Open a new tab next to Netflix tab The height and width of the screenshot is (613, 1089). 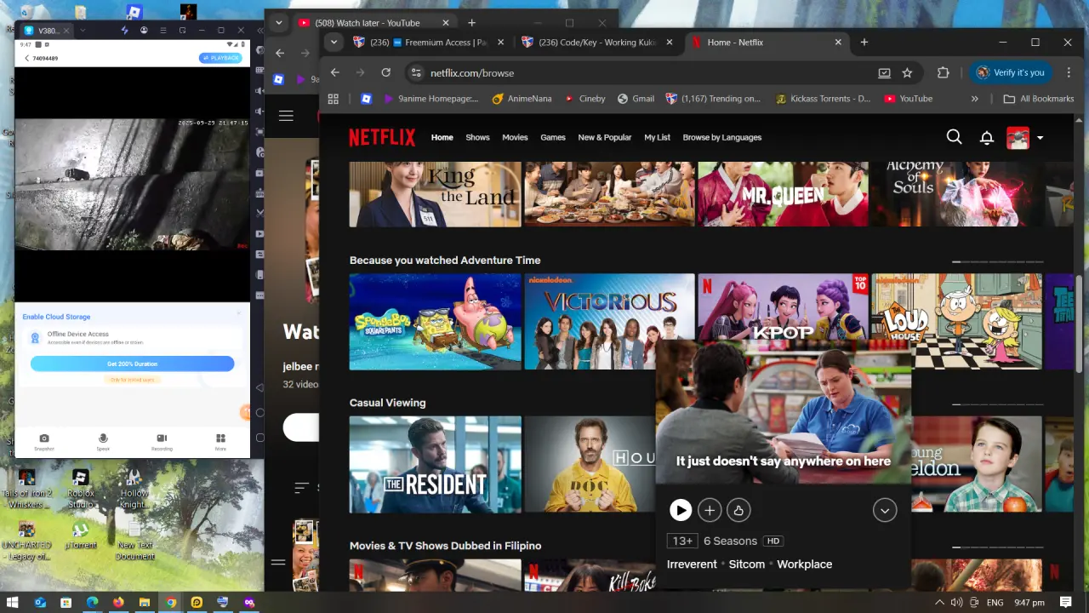pos(864,42)
